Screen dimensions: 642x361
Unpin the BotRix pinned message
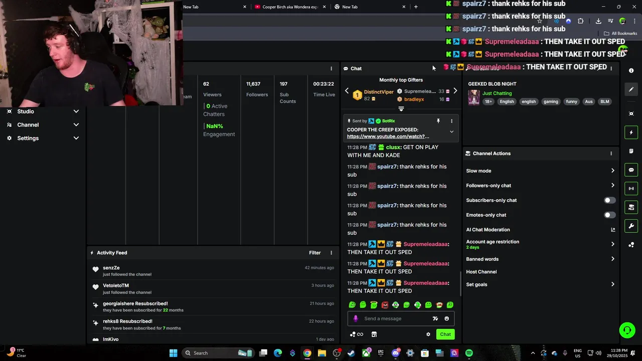tap(438, 121)
